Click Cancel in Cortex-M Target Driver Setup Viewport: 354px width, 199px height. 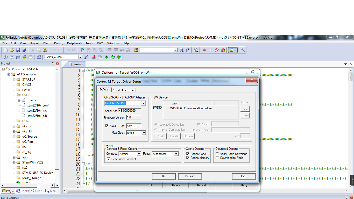point(190,176)
